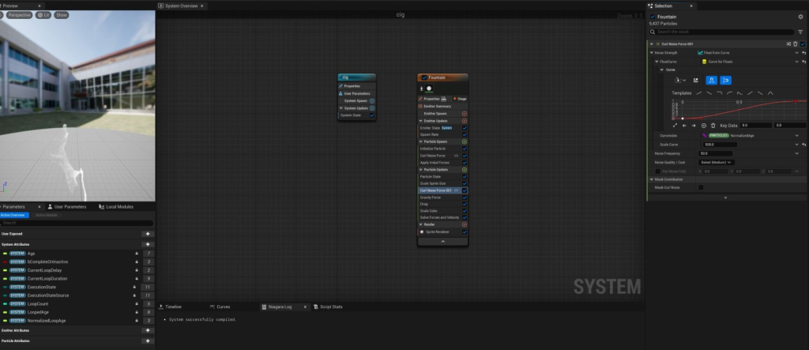Open the Noise Quality / Cost dropdown
The height and width of the screenshot is (350, 809).
[x=717, y=162]
